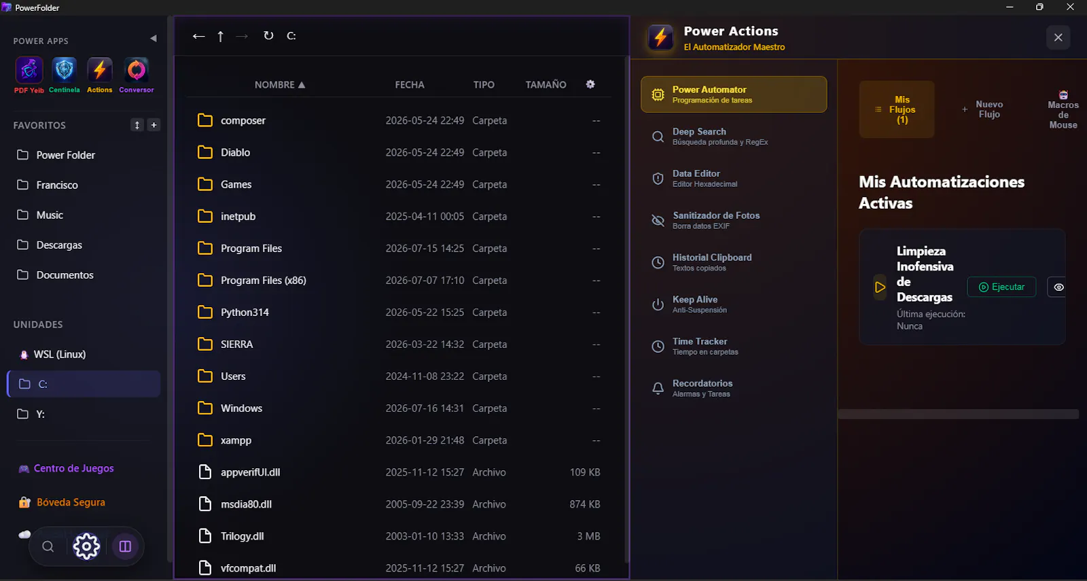This screenshot has width=1087, height=581.
Task: Sort files by NOMBRE column
Action: pos(280,85)
